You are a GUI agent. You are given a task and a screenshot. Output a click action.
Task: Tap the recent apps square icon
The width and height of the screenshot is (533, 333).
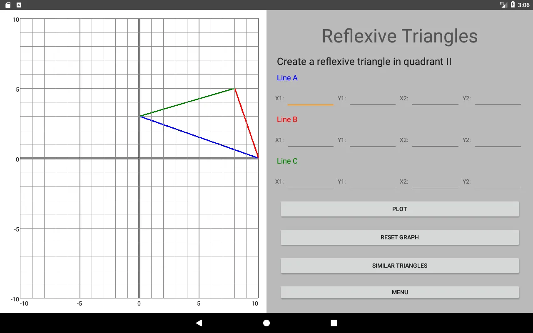[x=334, y=323]
